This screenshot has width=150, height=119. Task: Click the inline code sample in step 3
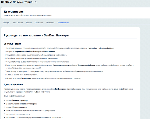61,55
